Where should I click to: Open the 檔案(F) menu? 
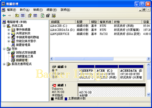pyautogui.click(x=11, y=10)
